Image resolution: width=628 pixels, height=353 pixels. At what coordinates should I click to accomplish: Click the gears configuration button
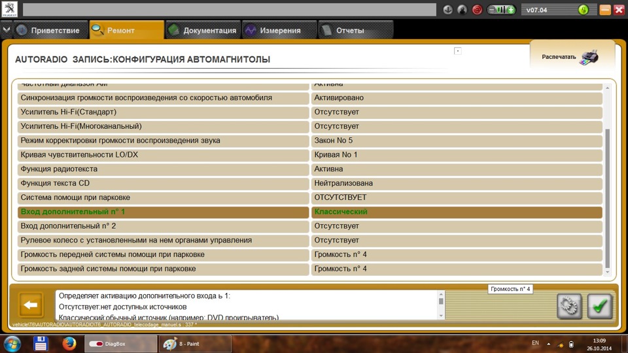click(569, 306)
